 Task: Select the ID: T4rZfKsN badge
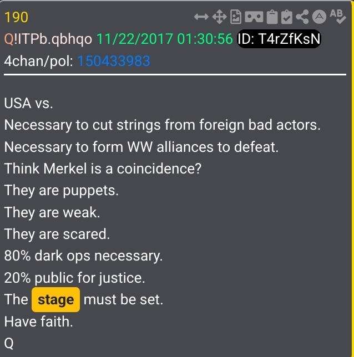279,39
